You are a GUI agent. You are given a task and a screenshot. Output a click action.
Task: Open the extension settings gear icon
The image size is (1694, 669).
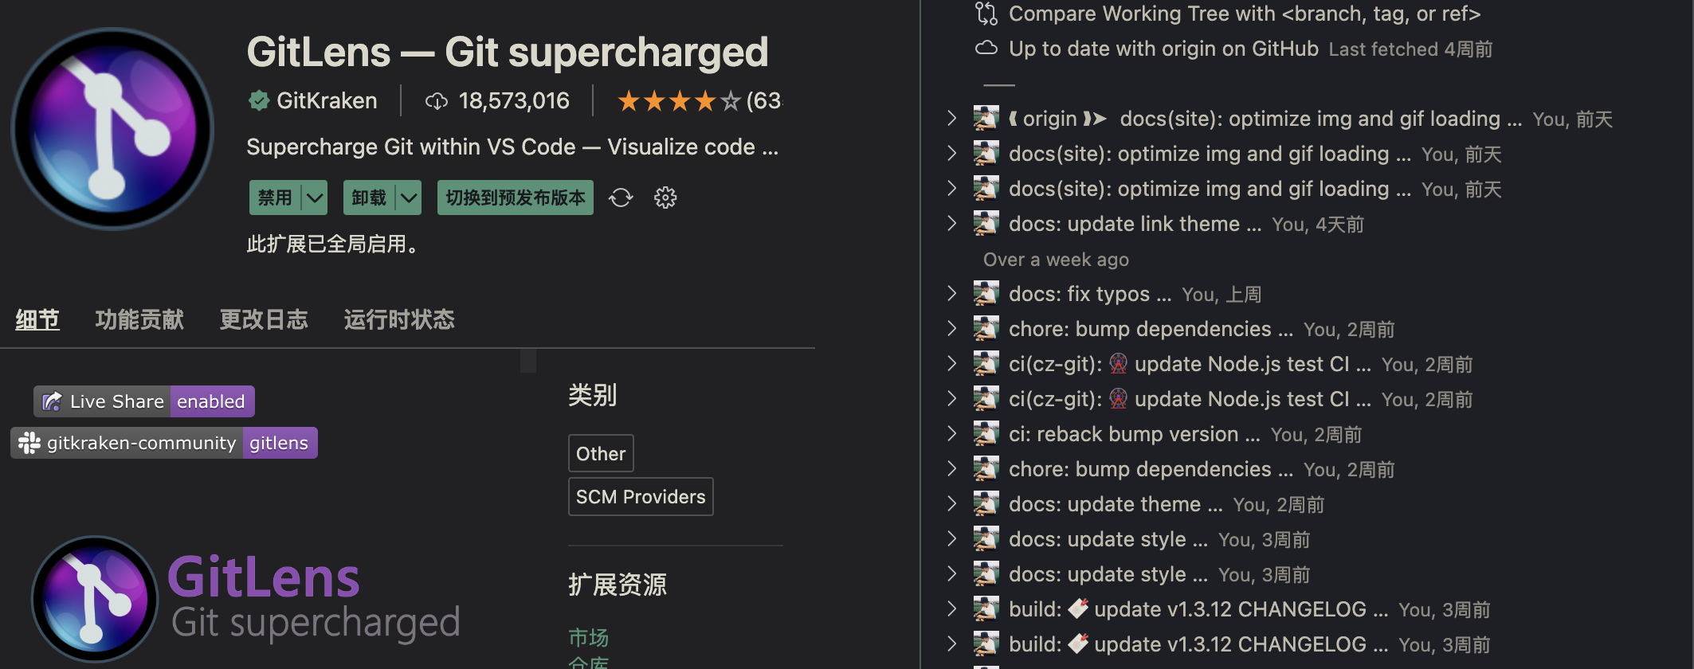click(x=665, y=198)
